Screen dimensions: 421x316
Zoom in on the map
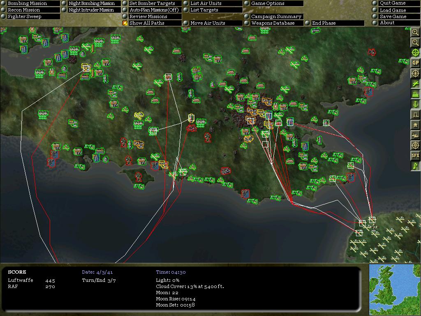415,32
